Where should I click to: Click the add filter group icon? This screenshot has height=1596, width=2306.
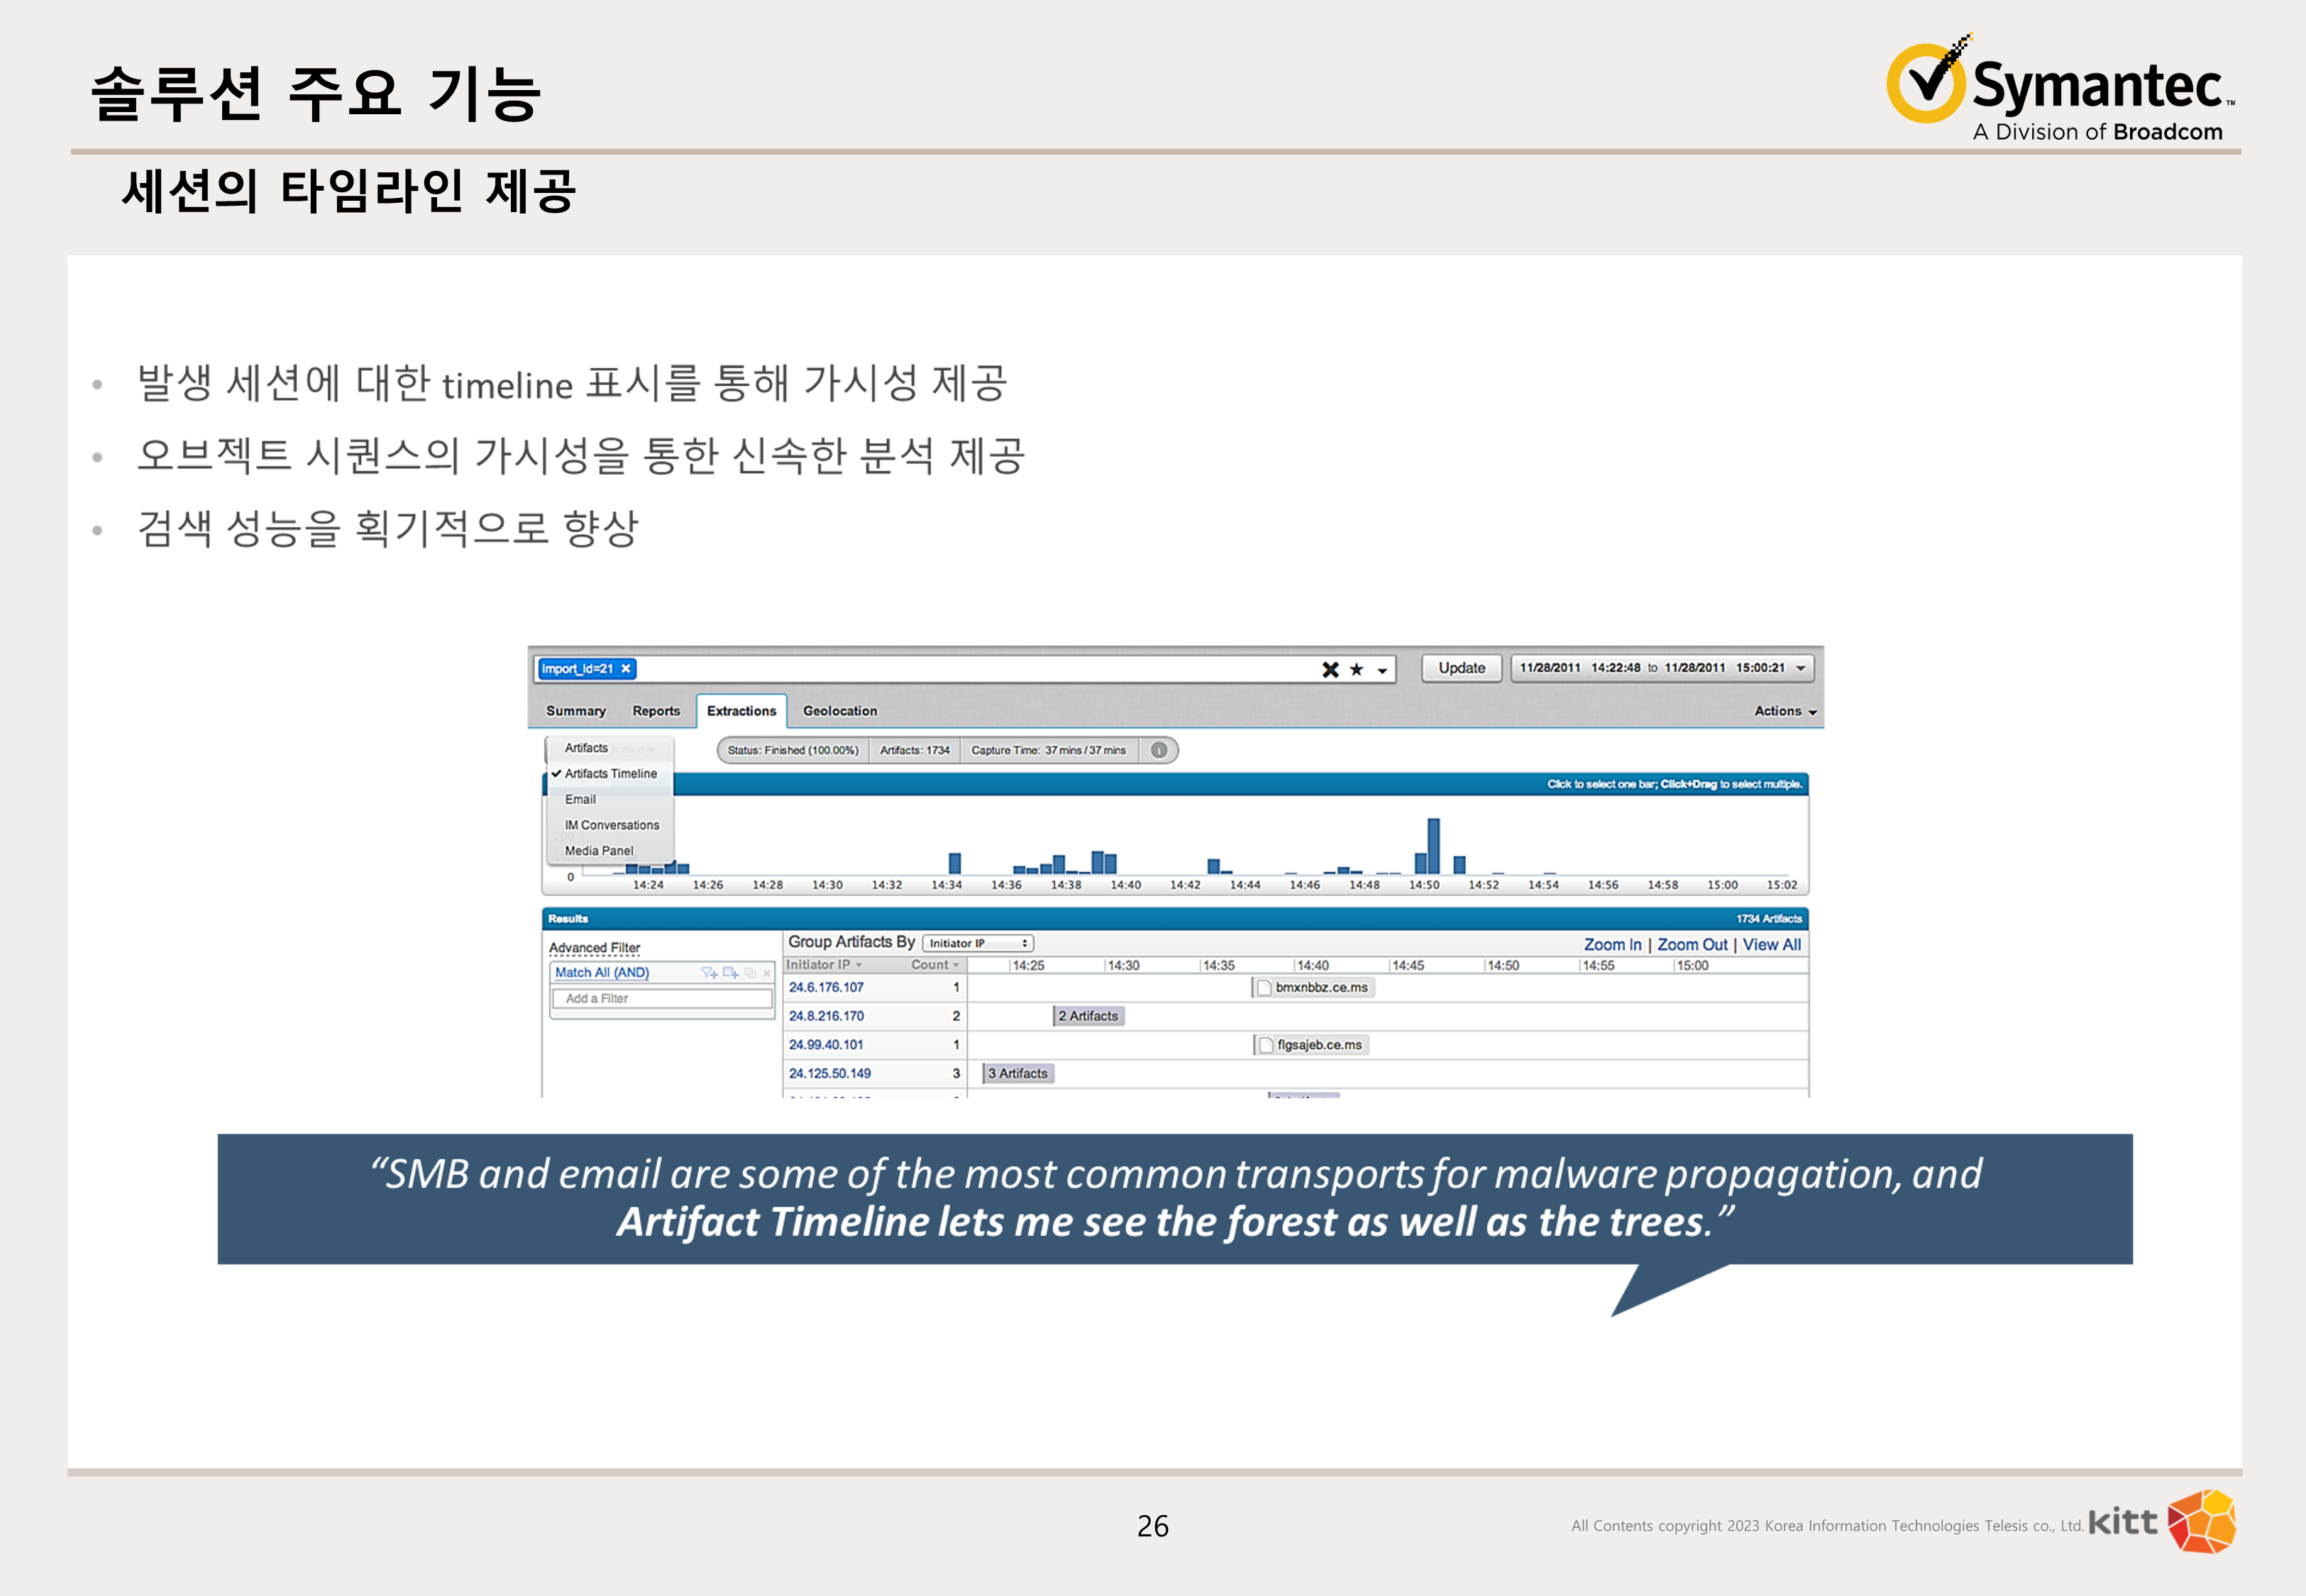pyautogui.click(x=730, y=972)
